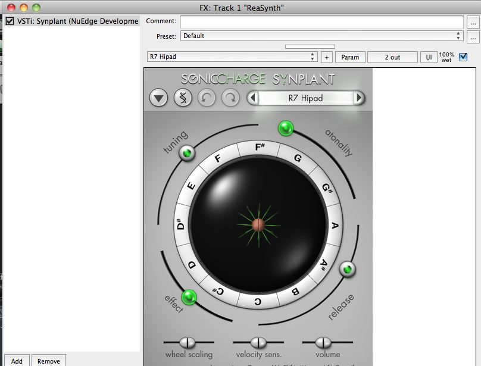Zoom the FX window with green button
This screenshot has width=481, height=366.
tap(36, 7)
